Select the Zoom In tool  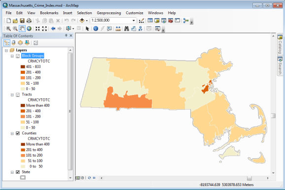point(8,29)
